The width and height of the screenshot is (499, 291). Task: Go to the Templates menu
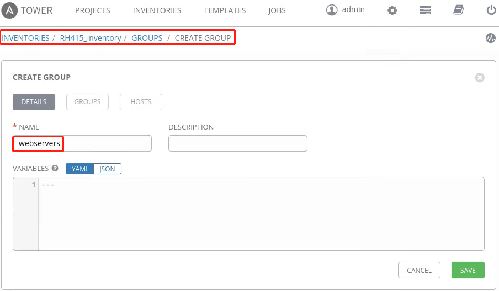click(x=225, y=10)
